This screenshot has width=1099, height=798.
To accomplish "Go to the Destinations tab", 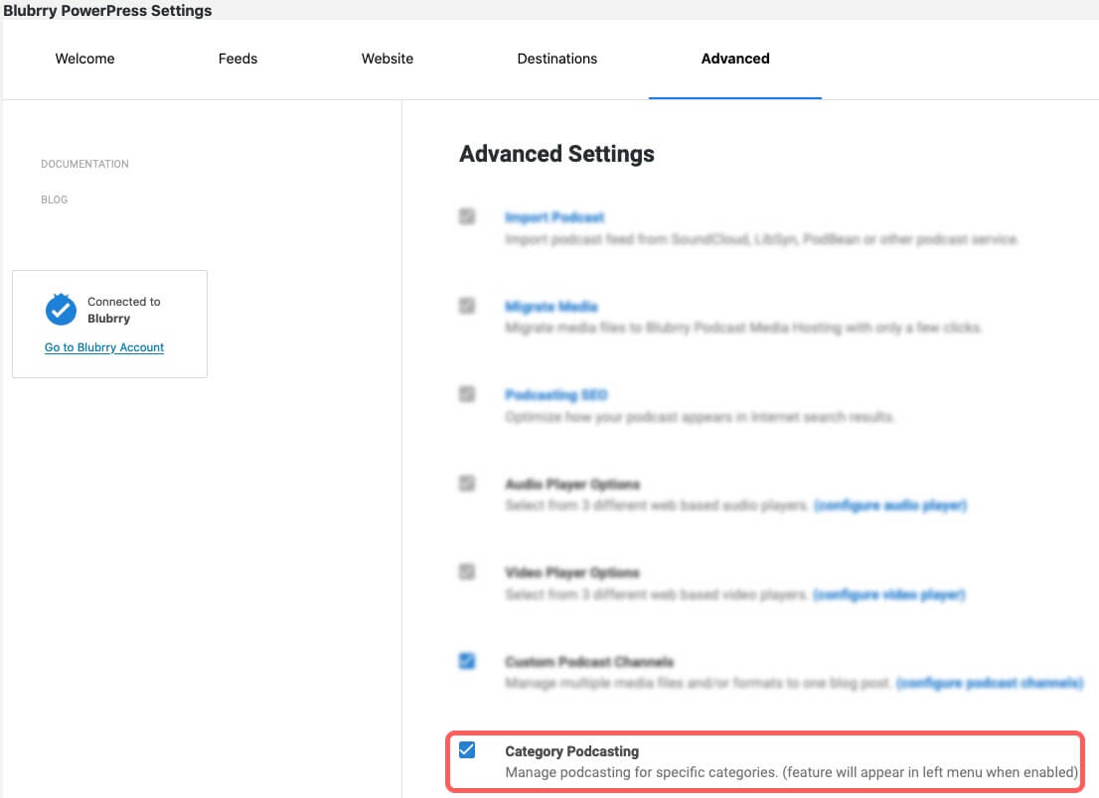I will point(557,59).
